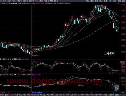Image resolution: width=126 pixels, height=96 pixels.
Task: Open the 日线 period dropdown at bottom right
Action: 122,92
